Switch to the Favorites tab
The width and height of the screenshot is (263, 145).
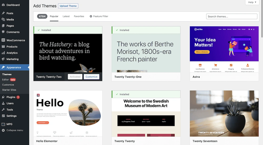(x=79, y=16)
